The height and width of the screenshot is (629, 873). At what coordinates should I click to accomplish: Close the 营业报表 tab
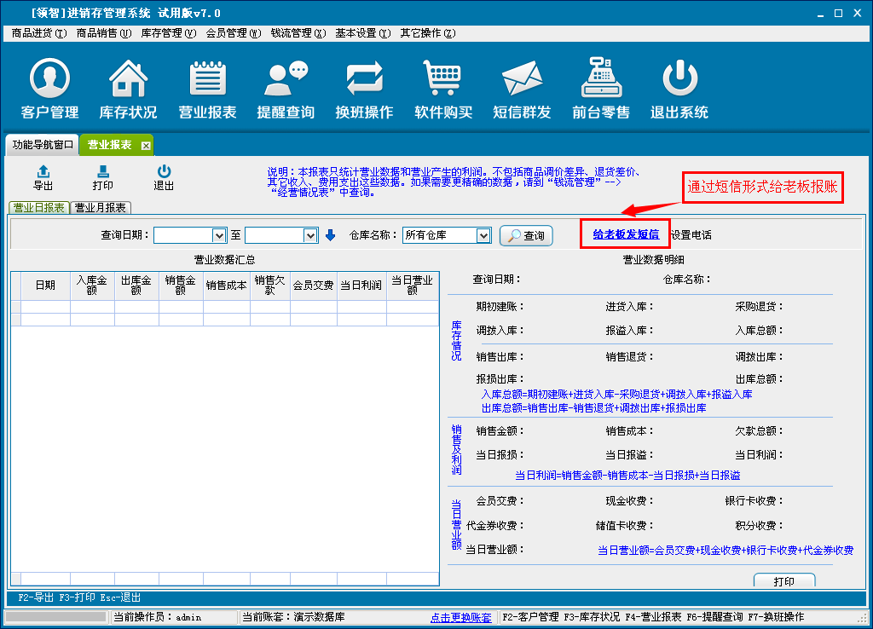click(146, 146)
